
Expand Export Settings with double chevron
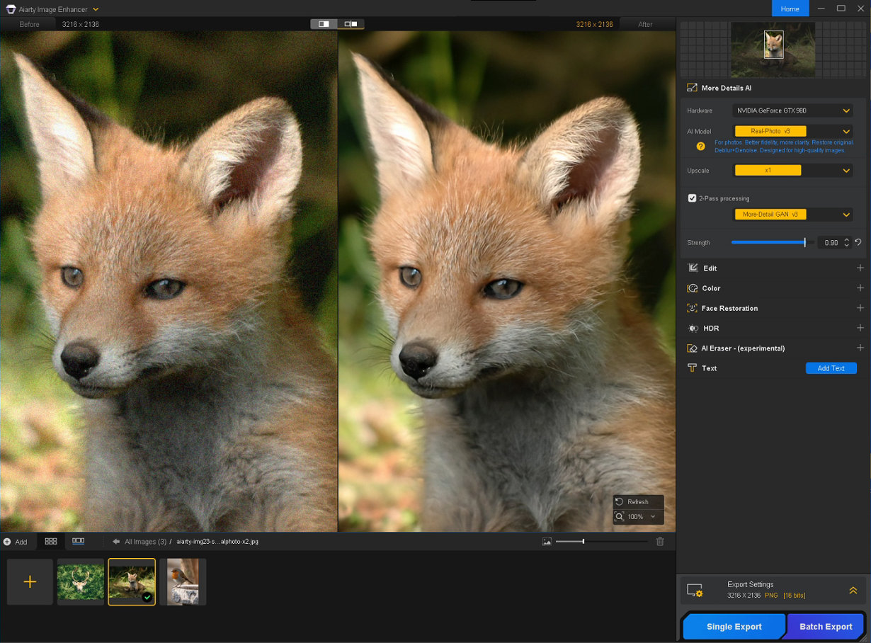coord(853,590)
